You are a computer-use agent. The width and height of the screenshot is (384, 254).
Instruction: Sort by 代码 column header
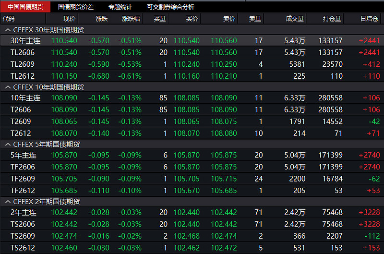23,19
